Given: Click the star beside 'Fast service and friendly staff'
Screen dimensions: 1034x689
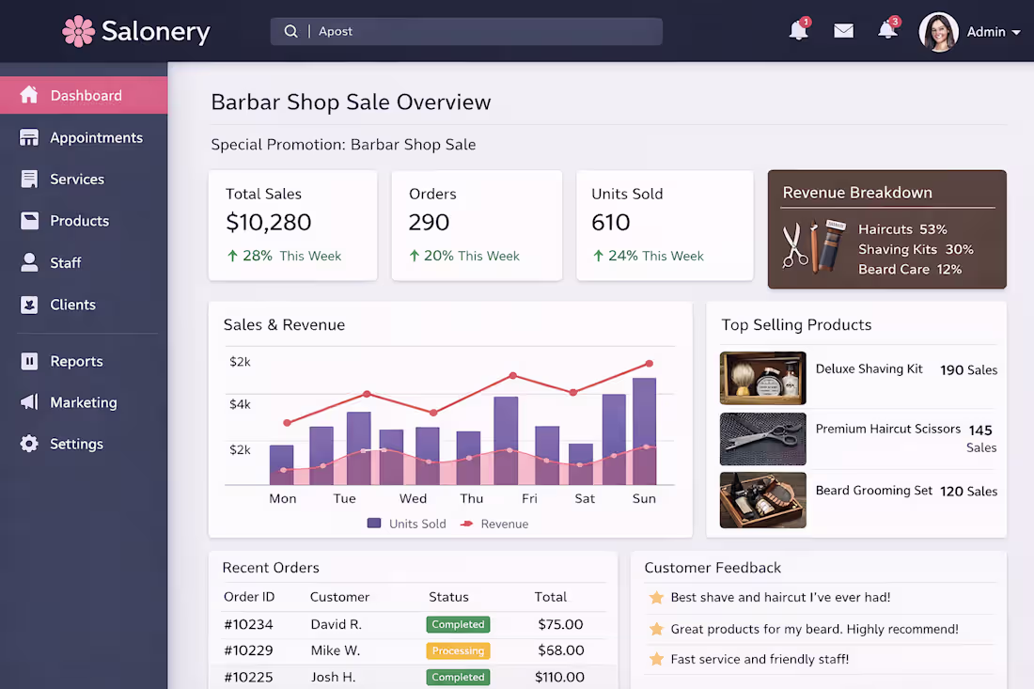Looking at the screenshot, I should [x=656, y=659].
